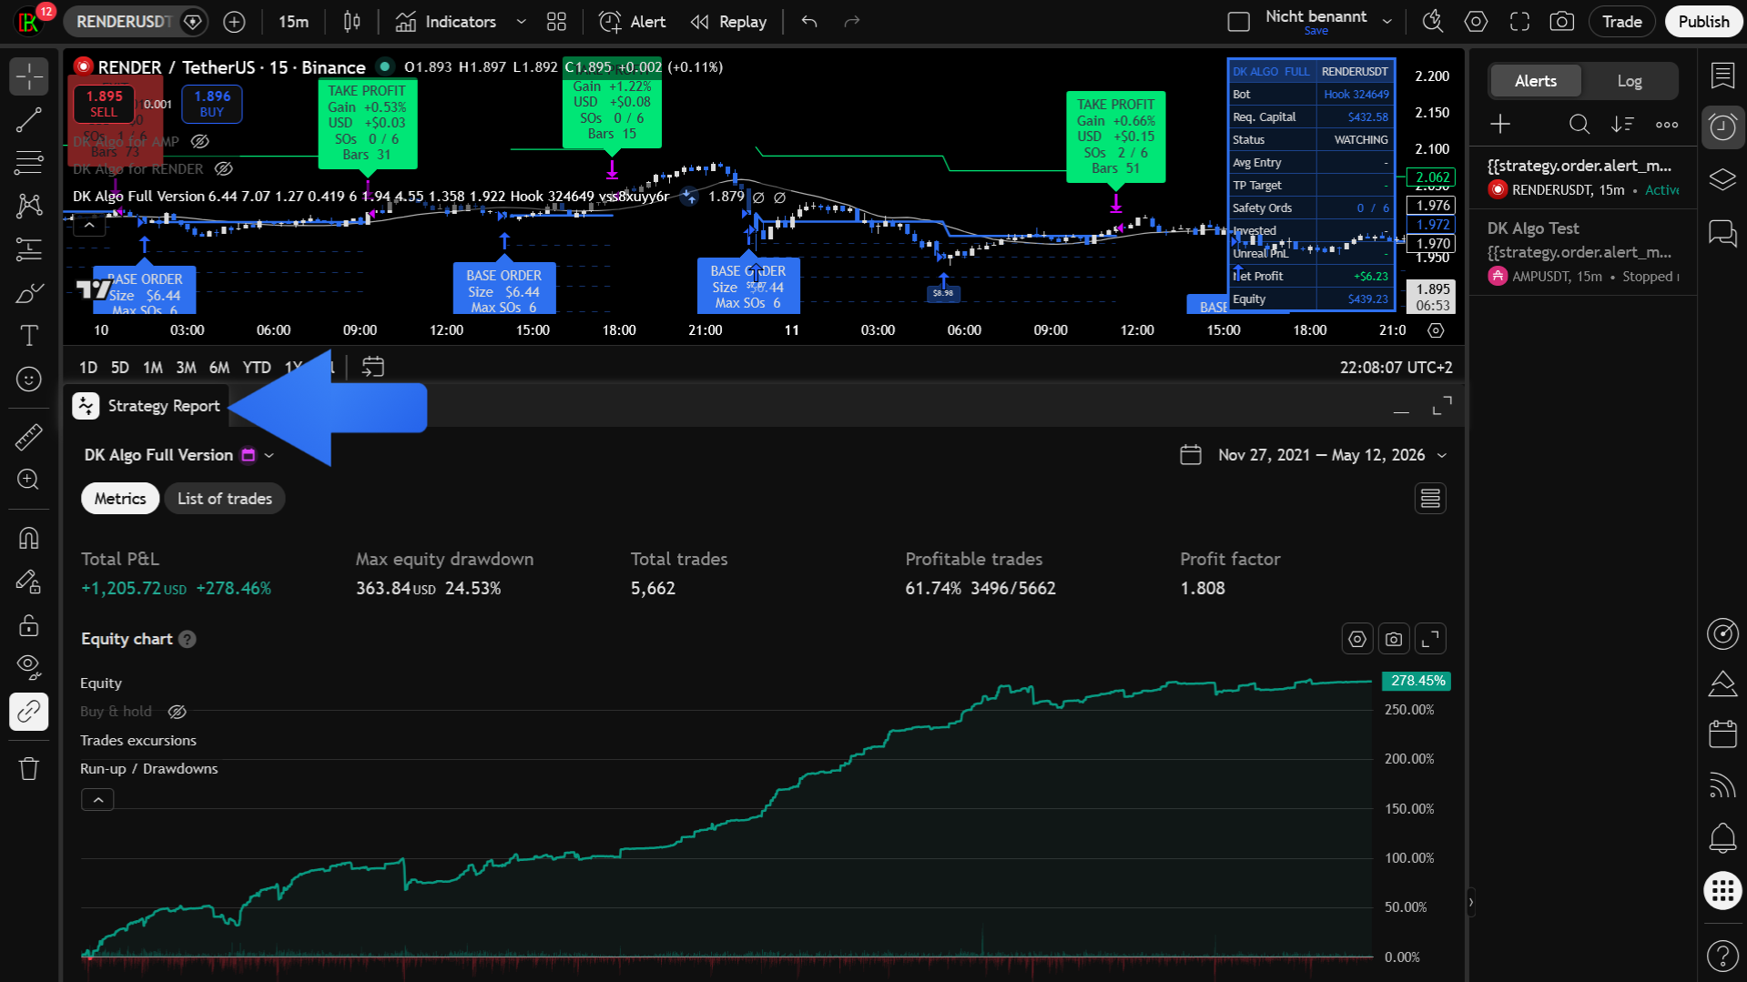Collapse the indicator legend on chart
Screen dimensions: 1747x982
pos(89,224)
